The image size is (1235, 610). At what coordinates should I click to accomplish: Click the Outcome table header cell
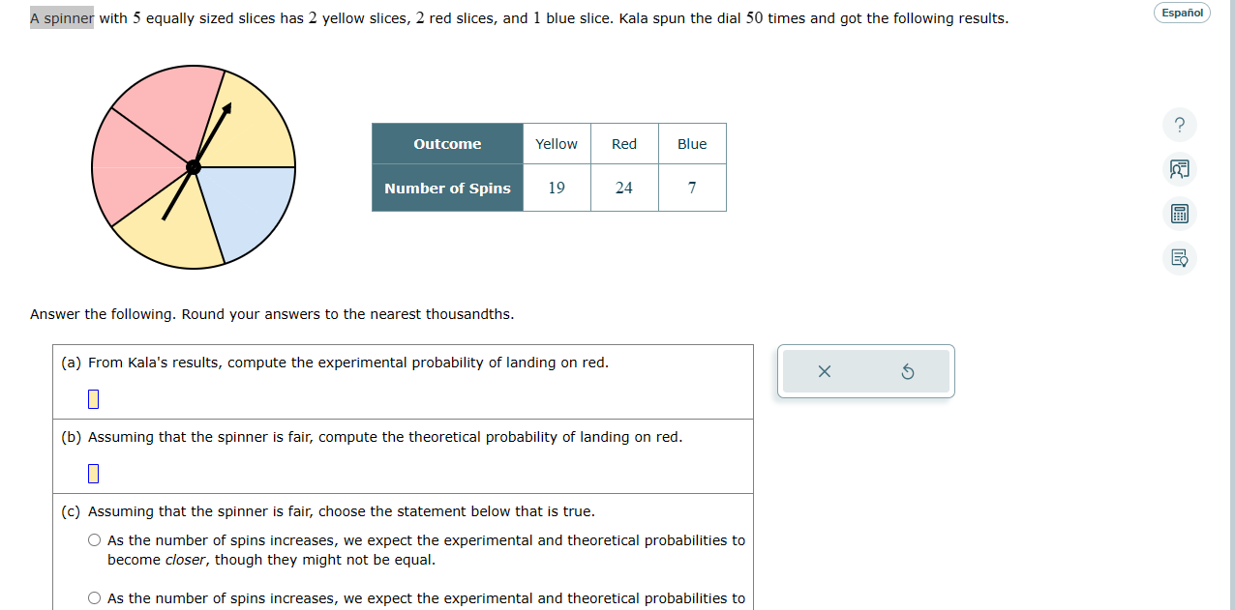pyautogui.click(x=447, y=143)
